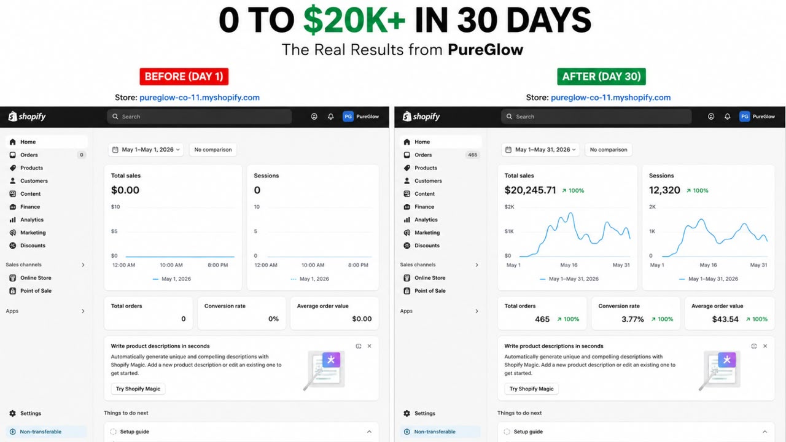Click the $20,245.71 Total sales value
786x442 pixels.
[530, 190]
